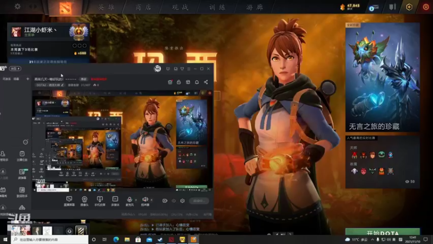The image size is (433, 244).
Task: Open Steam from taskbar
Action: point(160,240)
